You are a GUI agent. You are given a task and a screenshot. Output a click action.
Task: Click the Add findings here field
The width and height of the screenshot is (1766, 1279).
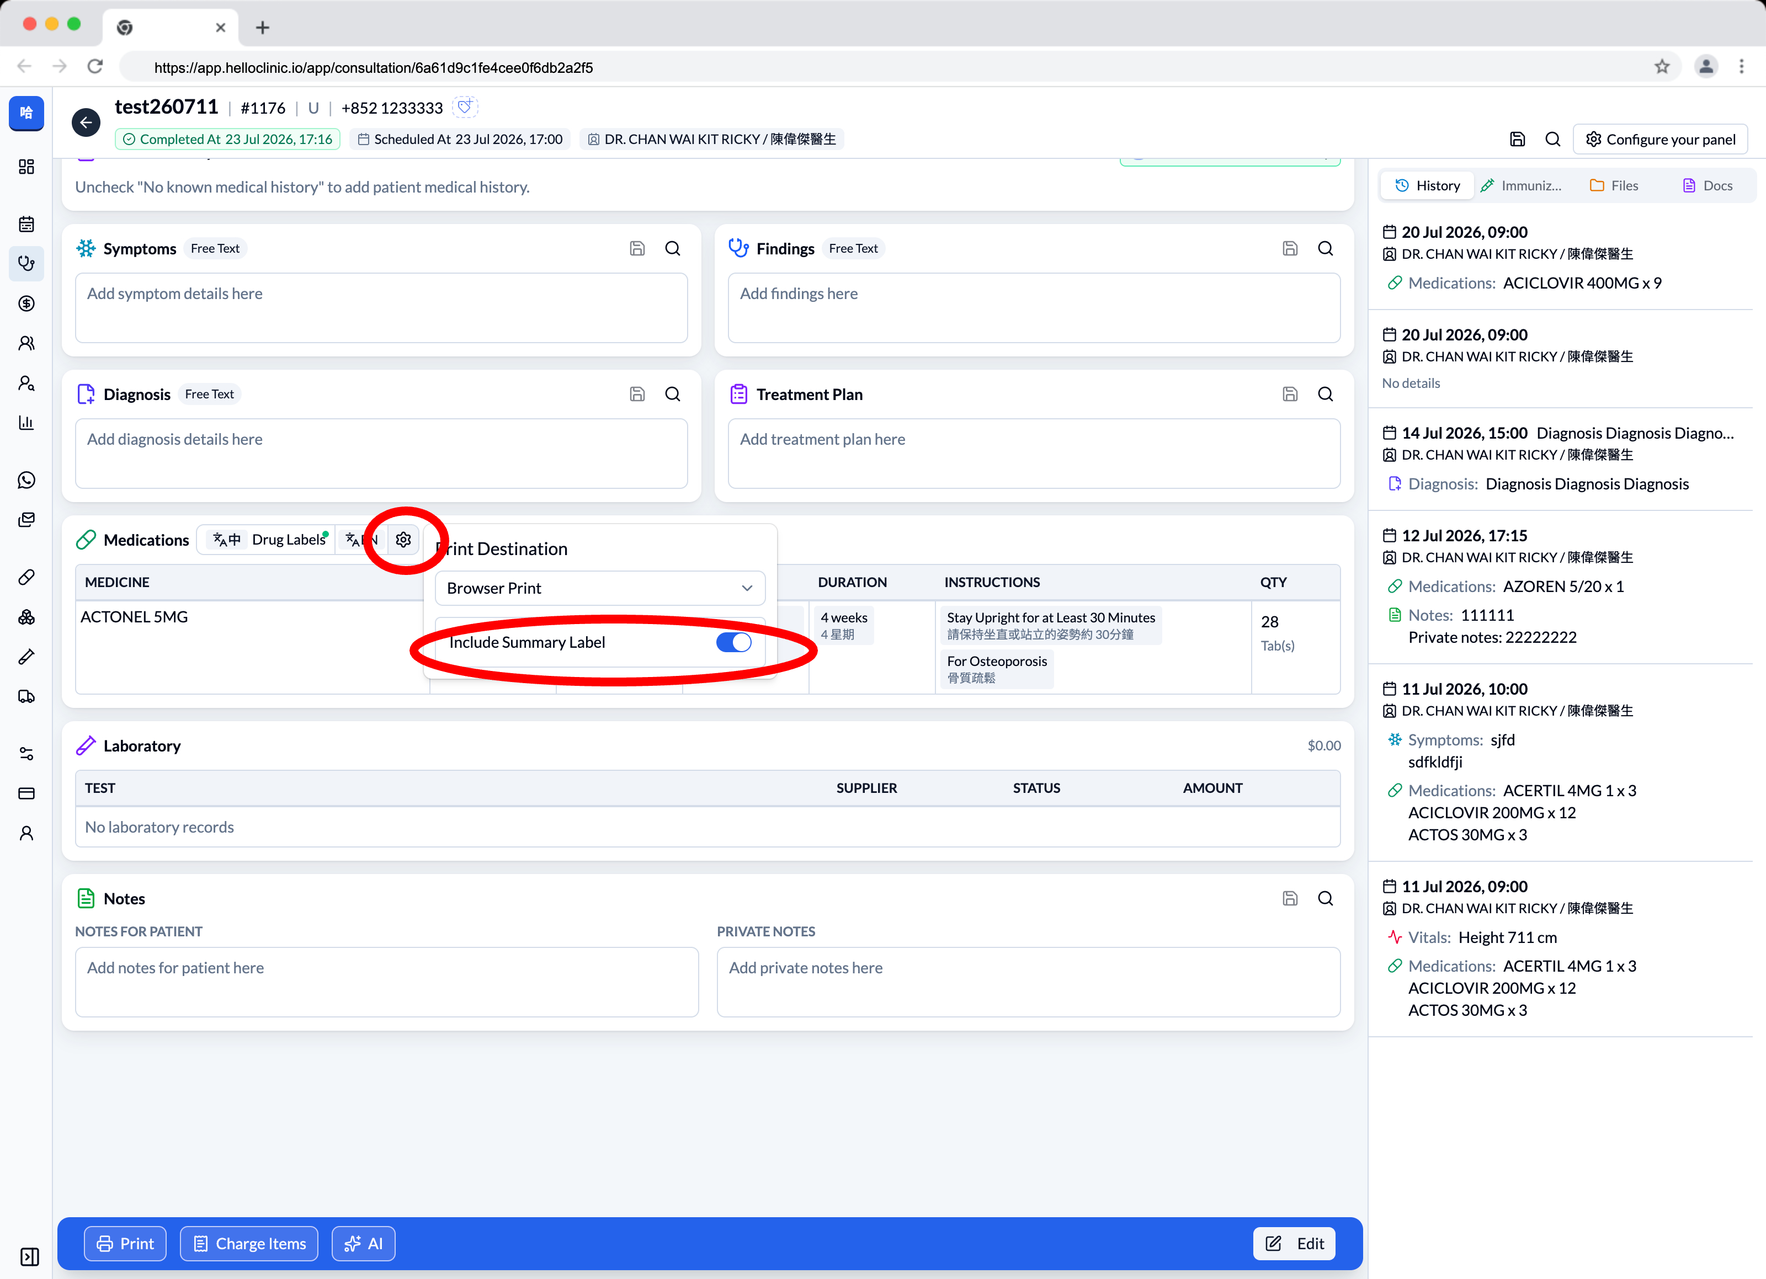point(1034,307)
